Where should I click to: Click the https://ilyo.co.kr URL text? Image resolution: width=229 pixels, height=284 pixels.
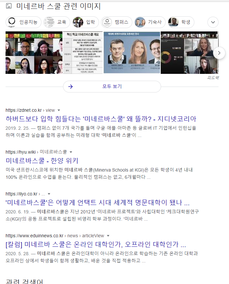(x=22, y=194)
